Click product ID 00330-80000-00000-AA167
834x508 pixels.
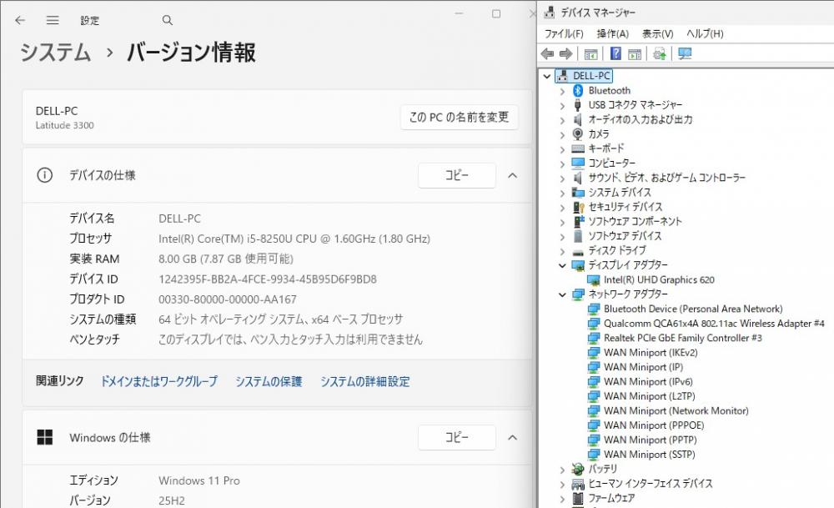(x=228, y=299)
